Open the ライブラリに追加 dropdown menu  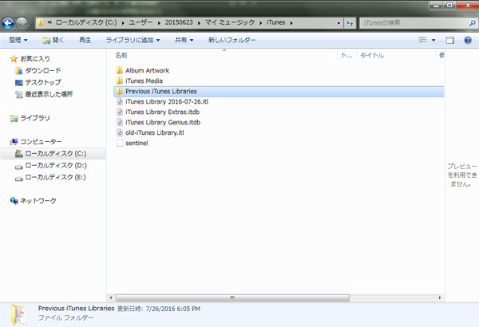point(133,40)
